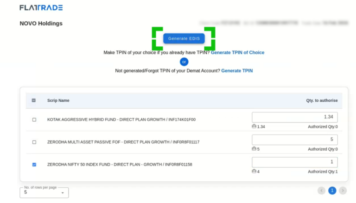The height and width of the screenshot is (203, 356).
Task: Check the Zerodha Multi Asset Passive FOF checkbox
Action: [x=34, y=142]
